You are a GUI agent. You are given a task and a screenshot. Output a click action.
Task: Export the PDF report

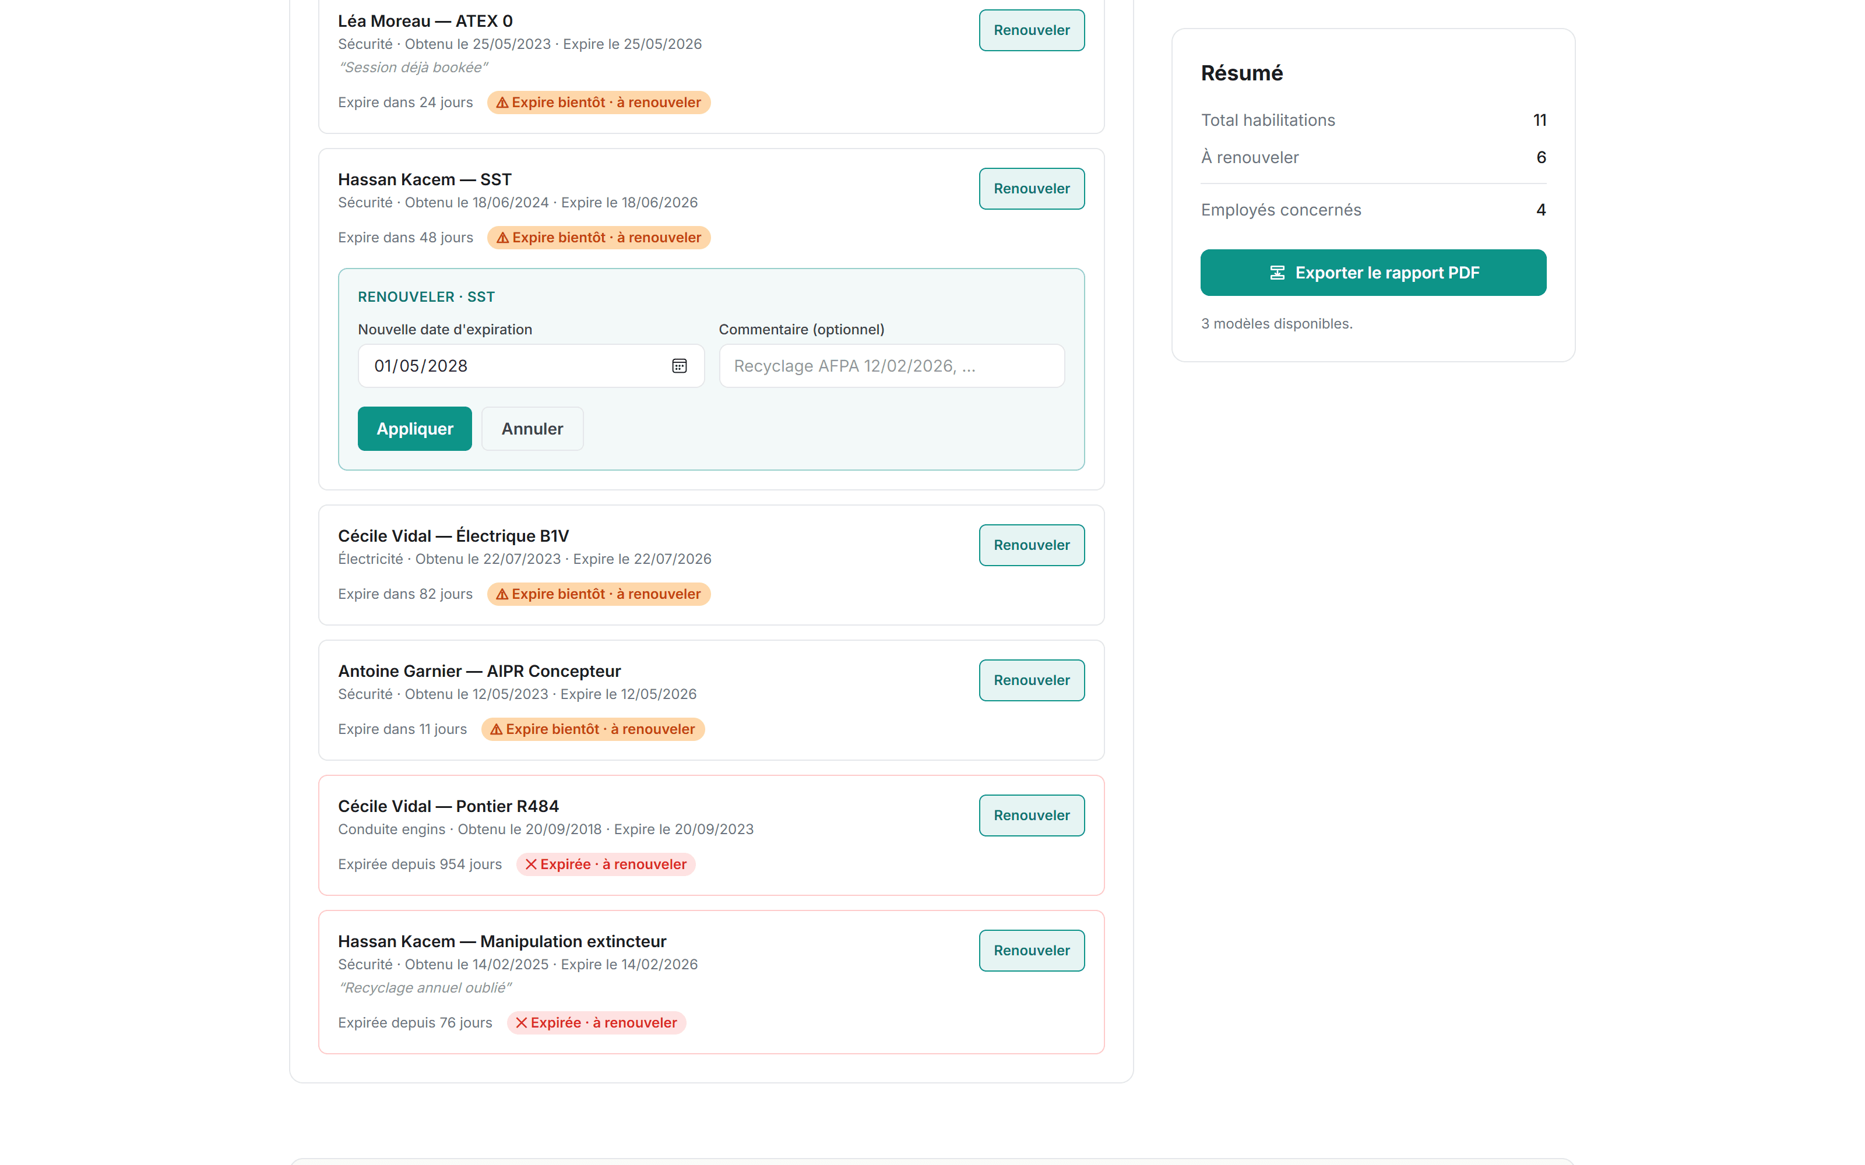[1373, 273]
